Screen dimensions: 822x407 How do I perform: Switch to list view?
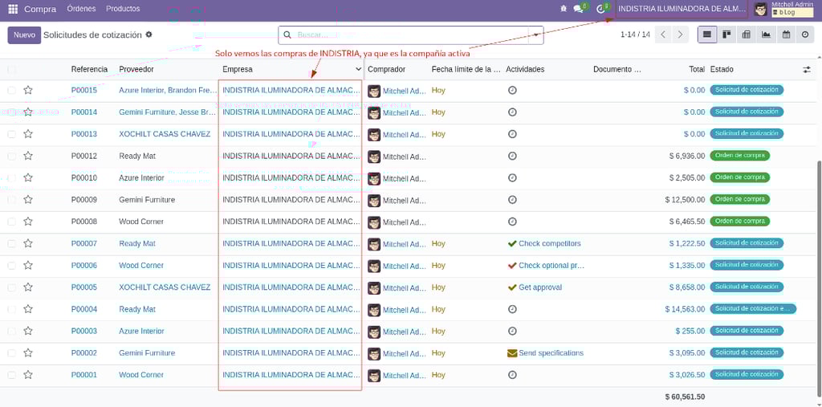[x=707, y=35]
